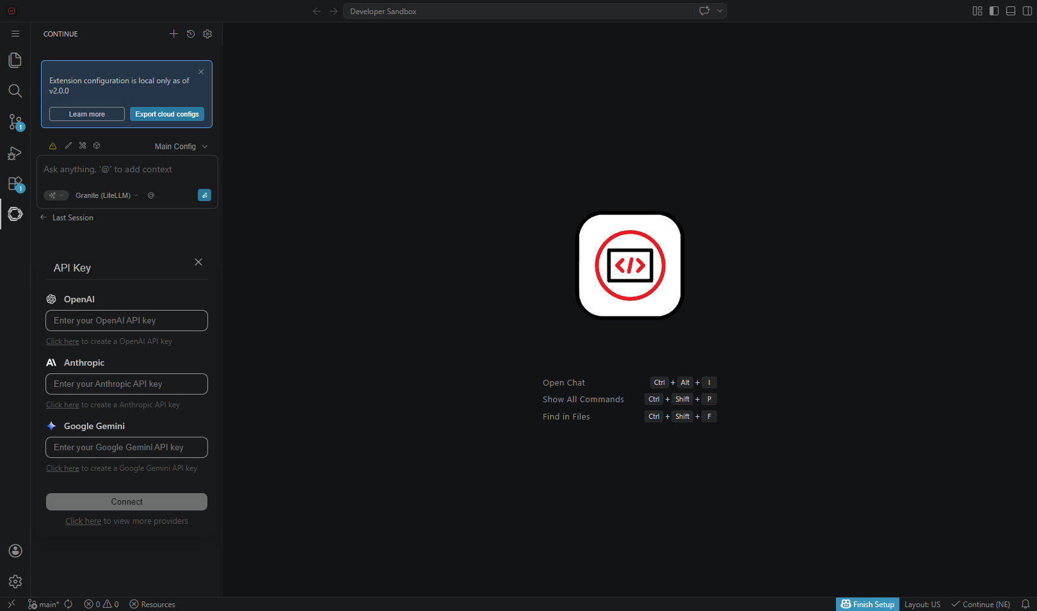Open the chat icon in the title bar

pyautogui.click(x=705, y=11)
